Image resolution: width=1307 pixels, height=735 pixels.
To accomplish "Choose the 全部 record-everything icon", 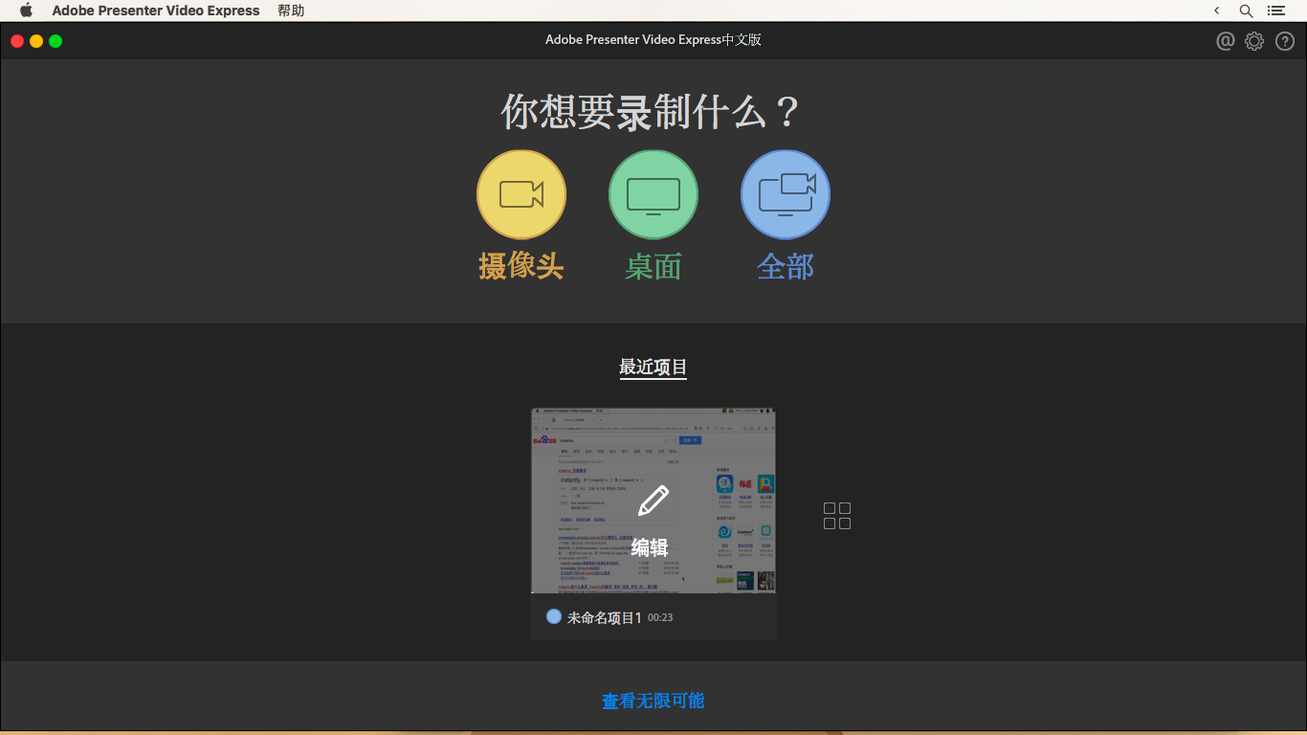I will (785, 192).
